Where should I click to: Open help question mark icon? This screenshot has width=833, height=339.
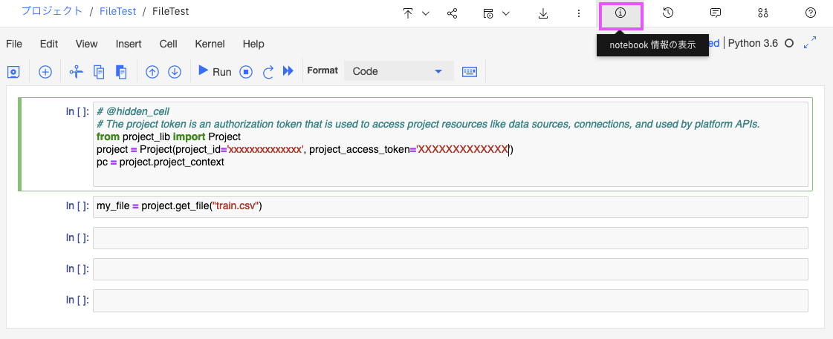pyautogui.click(x=810, y=13)
